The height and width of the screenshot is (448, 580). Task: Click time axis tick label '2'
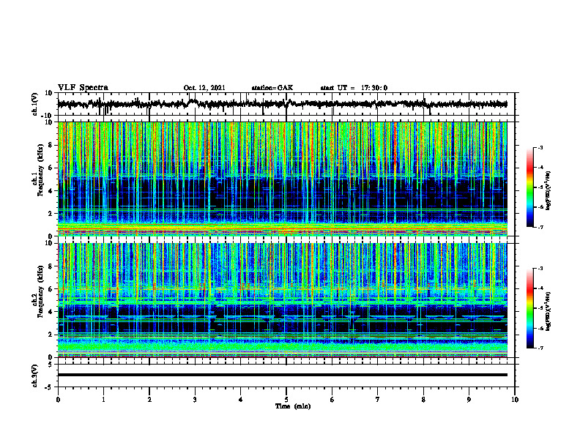pyautogui.click(x=149, y=400)
